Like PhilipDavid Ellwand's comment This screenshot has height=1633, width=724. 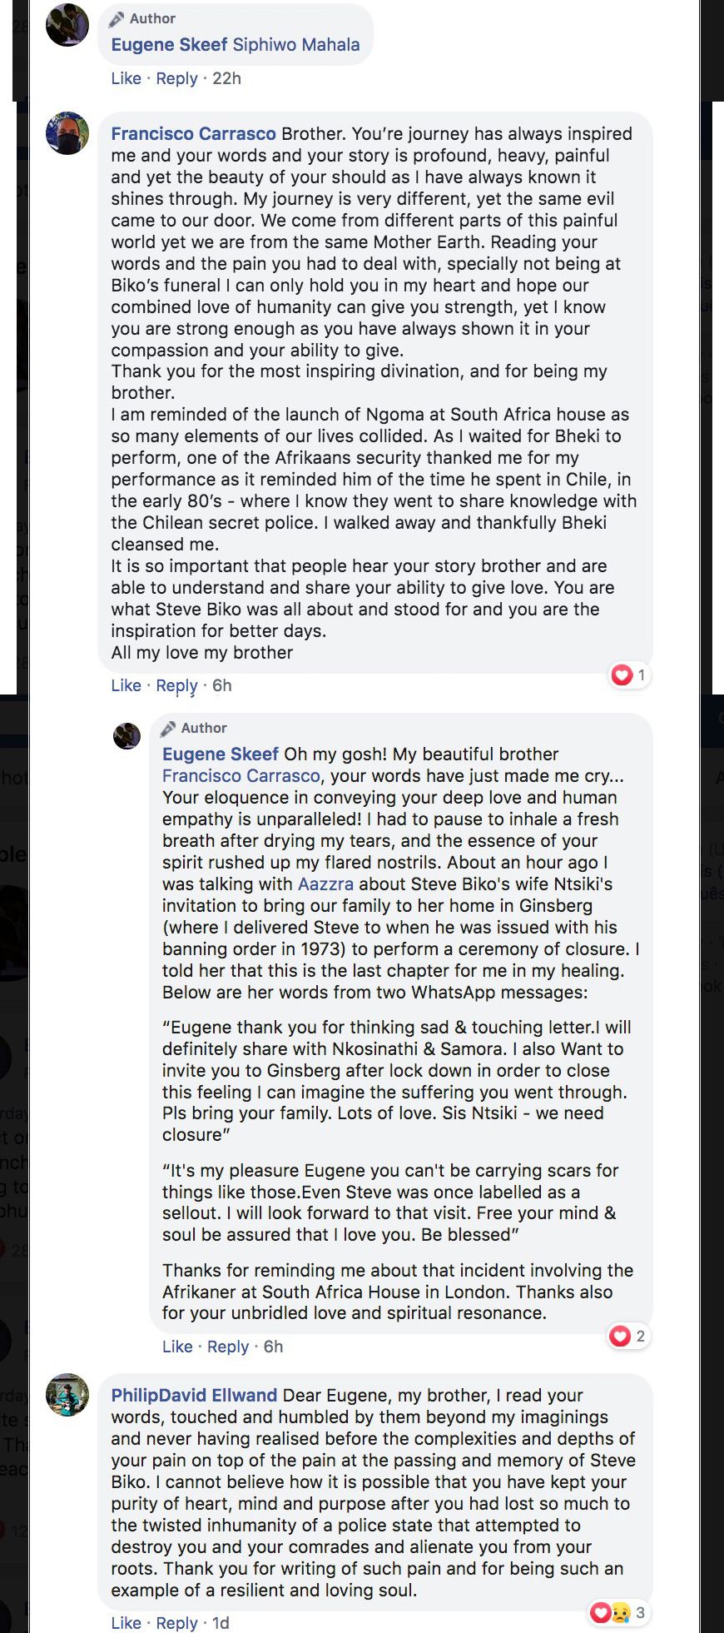126,1622
